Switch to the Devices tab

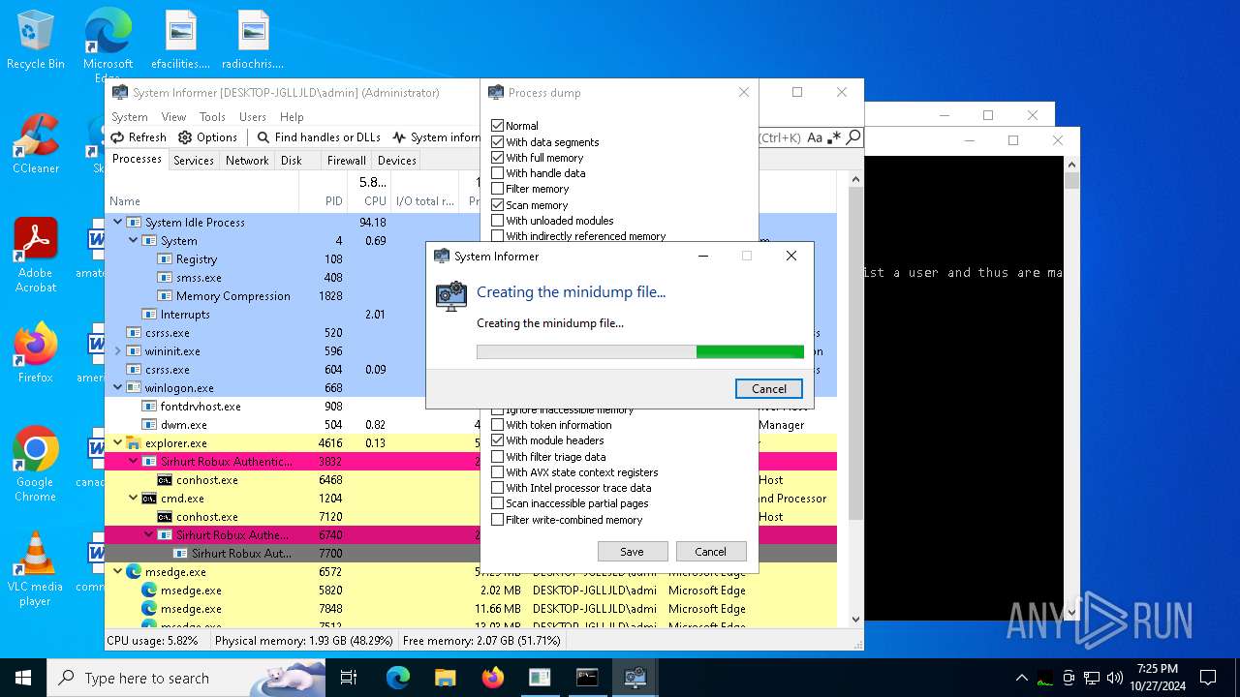pyautogui.click(x=397, y=161)
